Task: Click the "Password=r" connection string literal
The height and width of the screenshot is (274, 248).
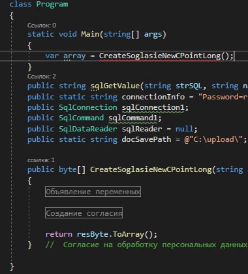Action: pyautogui.click(x=223, y=97)
